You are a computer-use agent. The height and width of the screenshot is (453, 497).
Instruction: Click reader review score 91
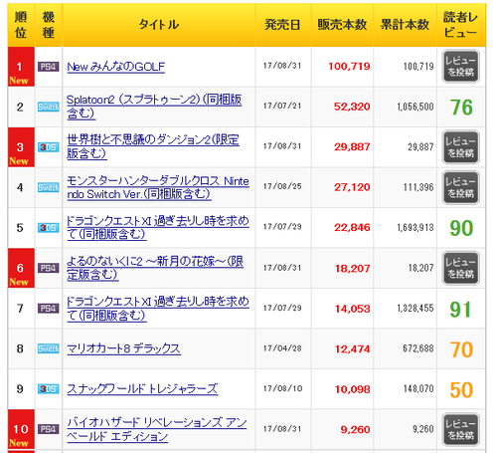pos(460,309)
